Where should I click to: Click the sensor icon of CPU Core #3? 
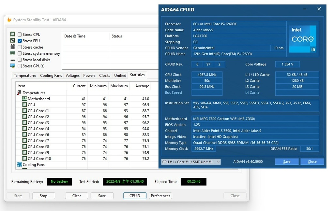click(24, 122)
